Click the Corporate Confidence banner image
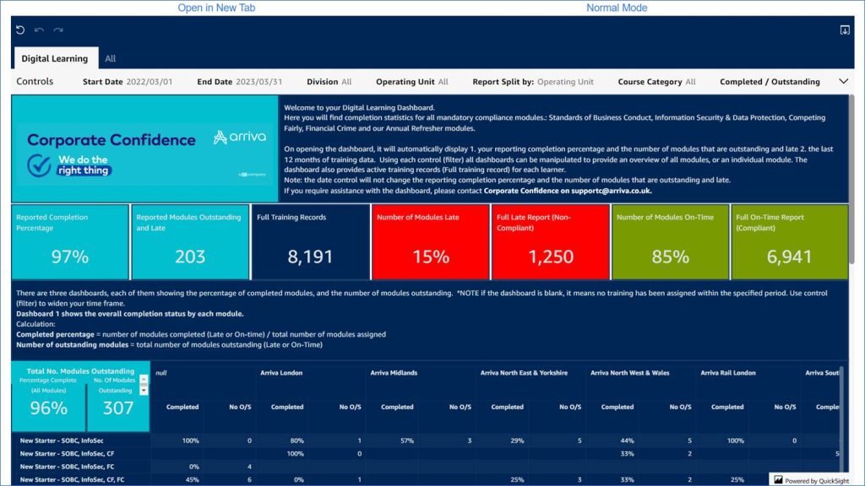This screenshot has width=865, height=486. pos(145,148)
